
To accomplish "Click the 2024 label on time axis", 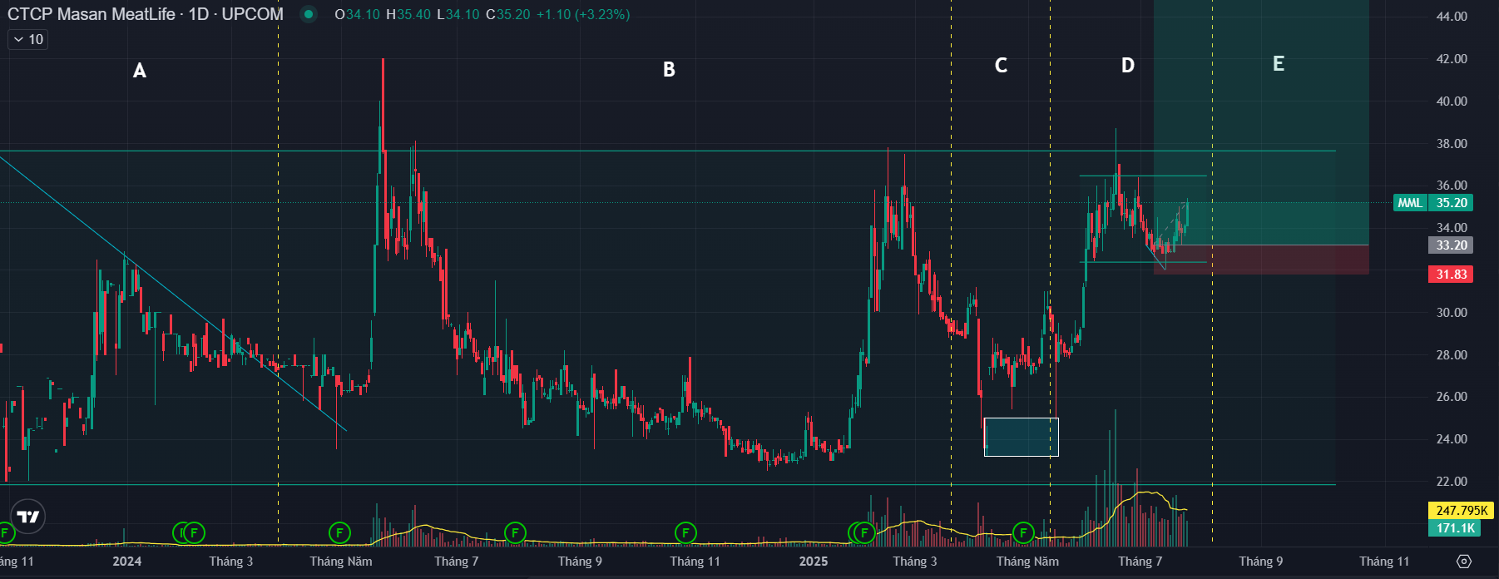I will [127, 562].
